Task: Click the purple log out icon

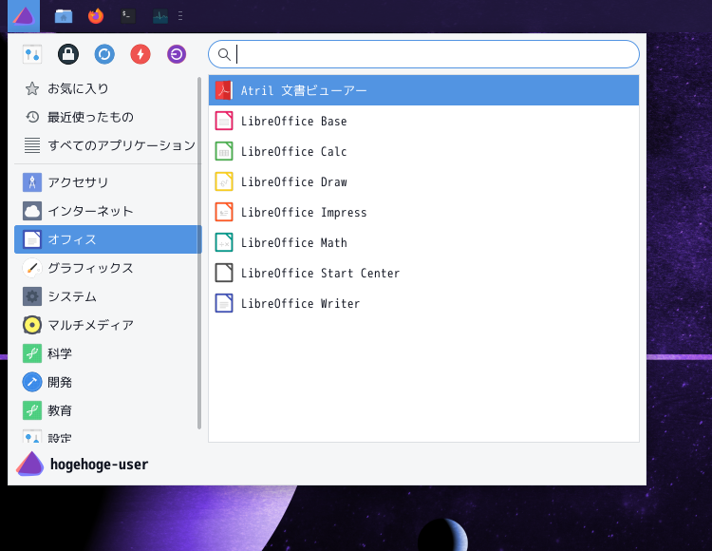Action: [177, 54]
